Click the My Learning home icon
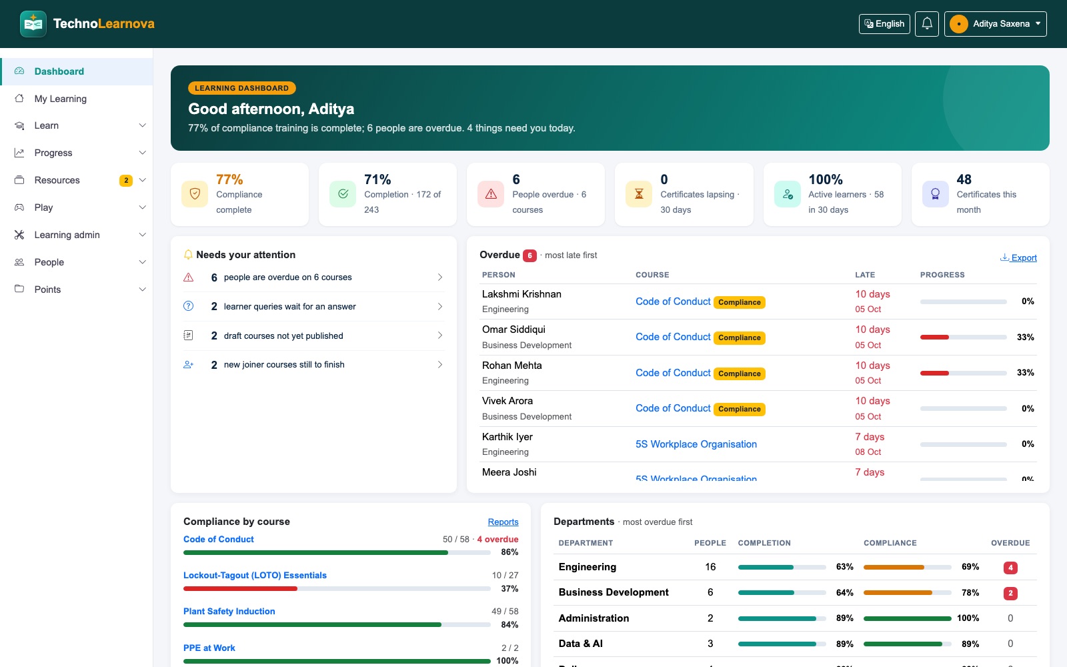 pos(19,99)
